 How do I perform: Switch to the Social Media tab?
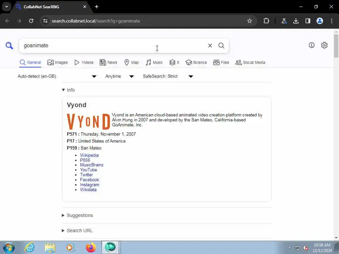[250, 63]
